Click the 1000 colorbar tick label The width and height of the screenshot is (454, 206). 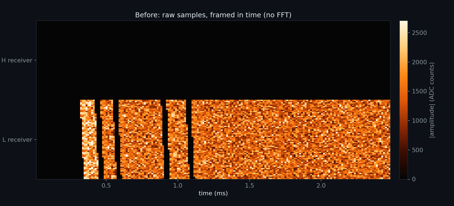coord(419,121)
